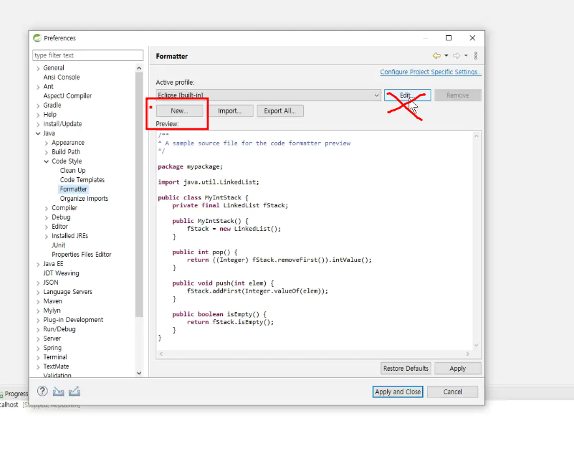Click Restore Defaults button
The height and width of the screenshot is (466, 574).
[x=406, y=368]
